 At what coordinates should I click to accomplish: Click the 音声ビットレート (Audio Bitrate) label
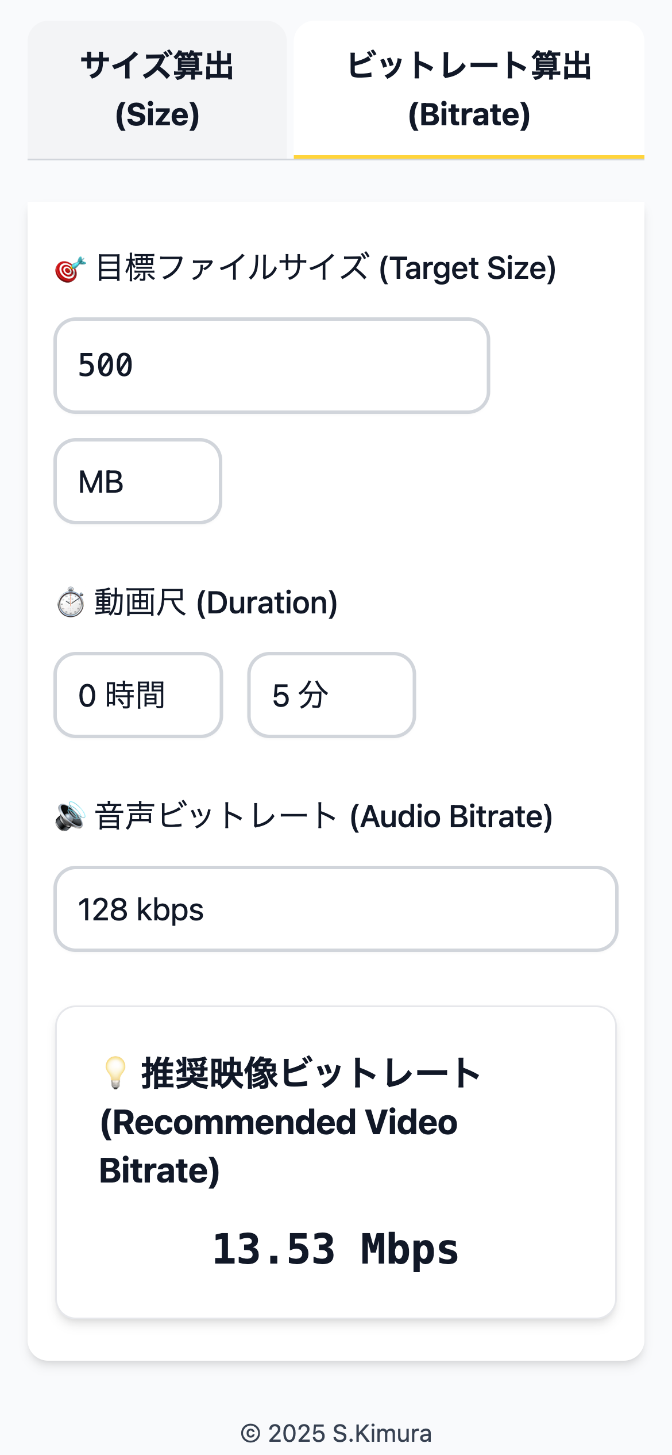(323, 816)
